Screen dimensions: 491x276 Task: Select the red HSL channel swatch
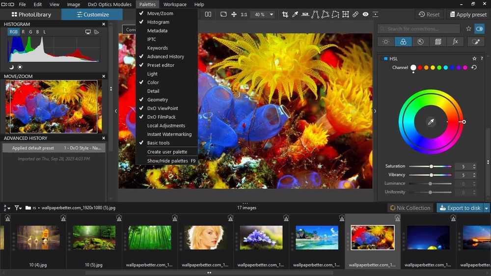[x=420, y=67]
